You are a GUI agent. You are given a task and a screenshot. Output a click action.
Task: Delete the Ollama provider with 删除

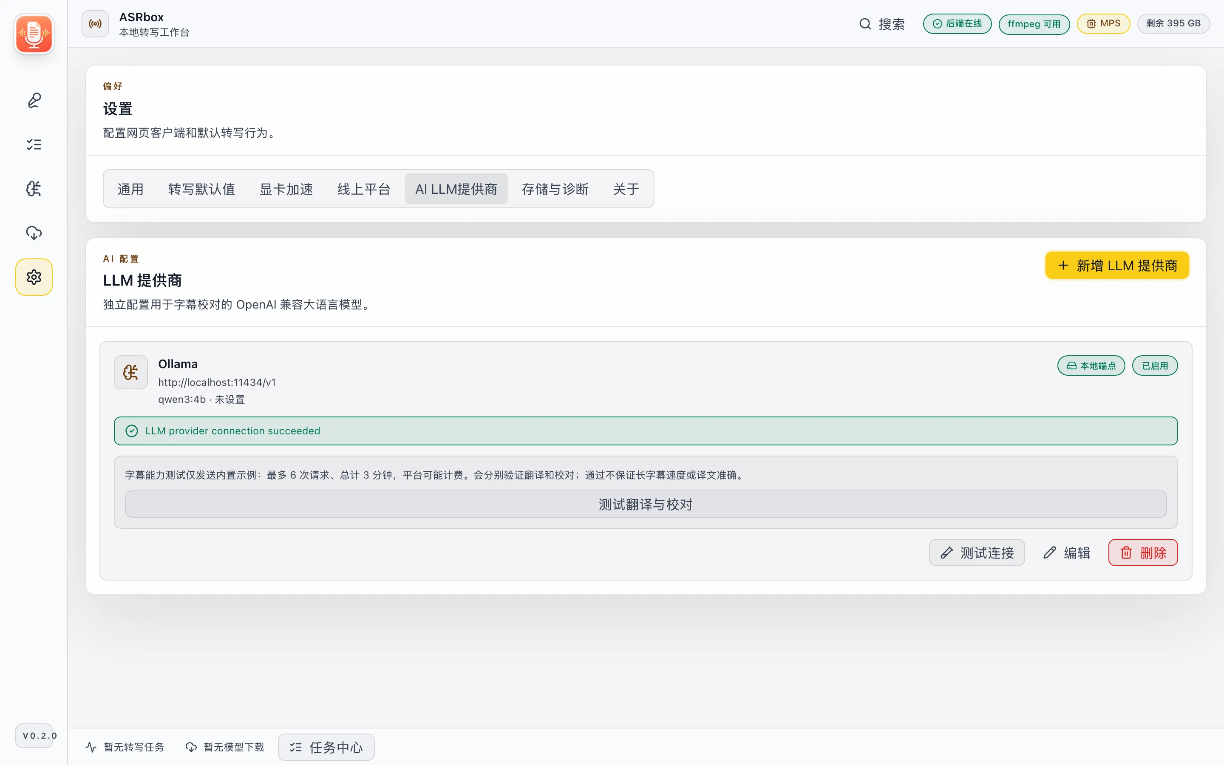(x=1142, y=552)
